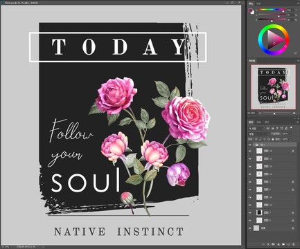Select the Navigator panel tab
Viewport: 300px width, 249px height.
pyautogui.click(x=252, y=61)
